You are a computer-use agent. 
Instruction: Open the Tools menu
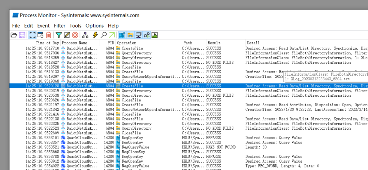tap(75, 26)
